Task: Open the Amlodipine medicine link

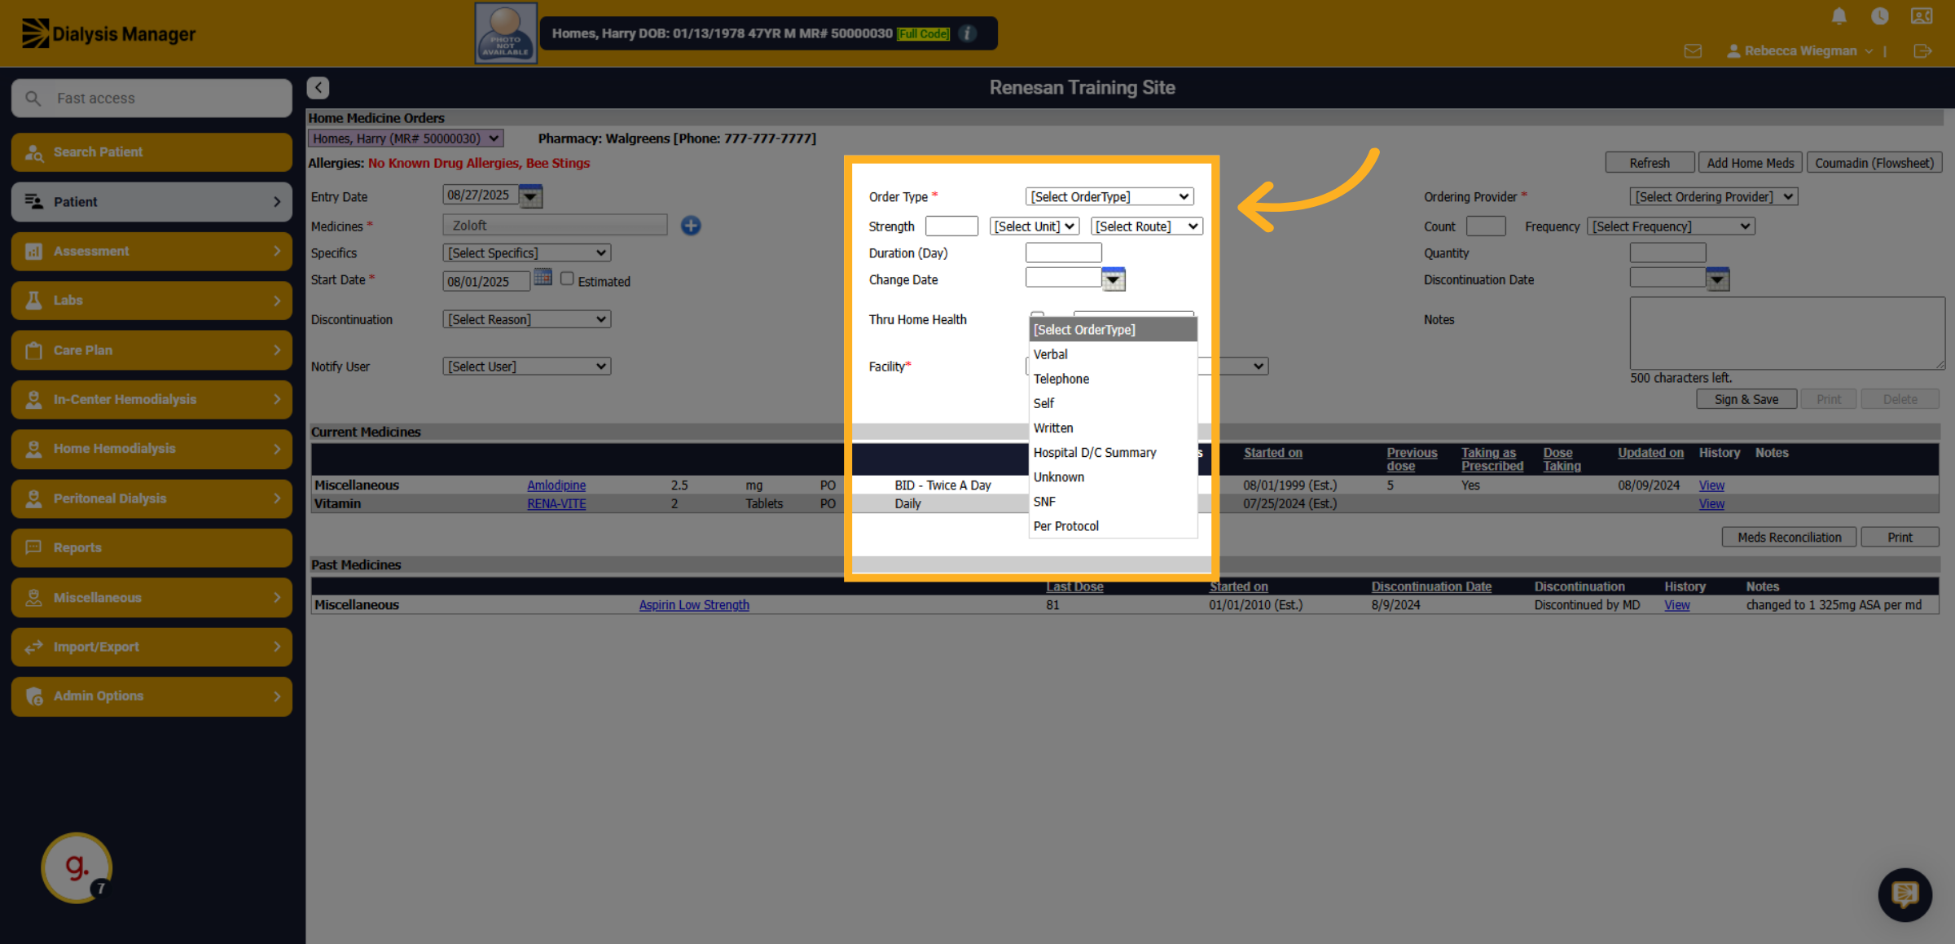Action: coord(556,485)
